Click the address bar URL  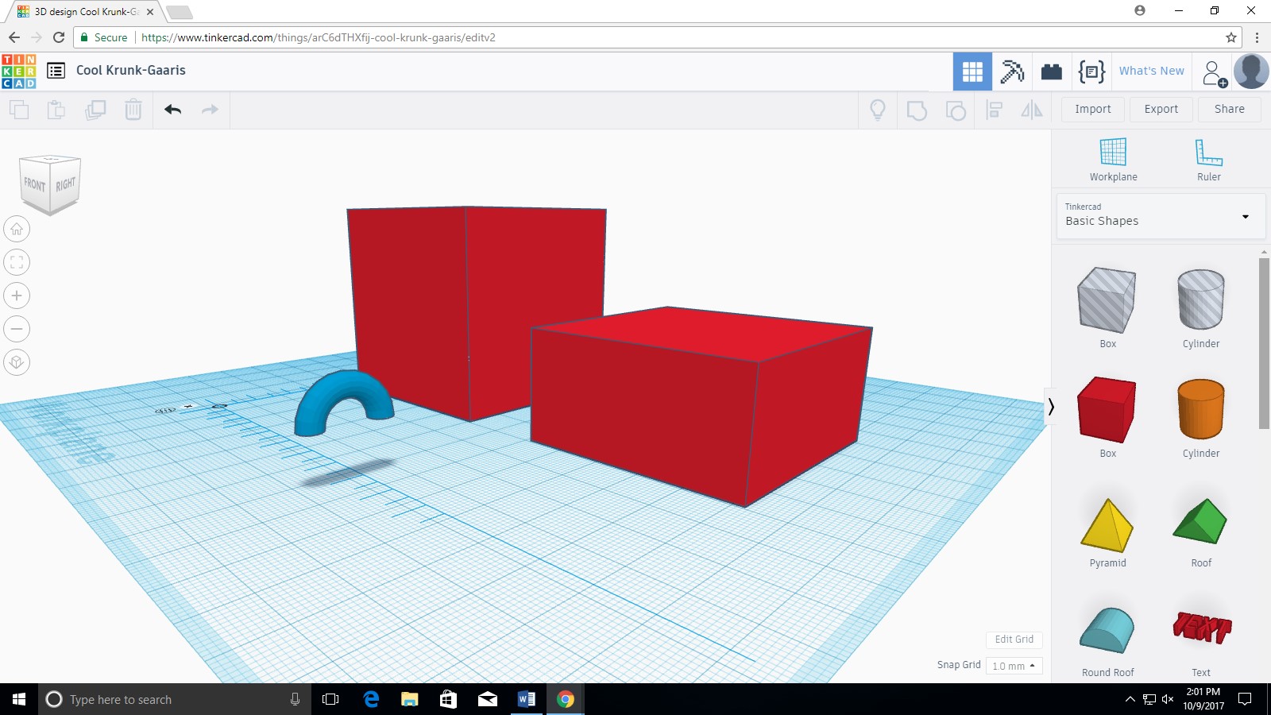318,37
